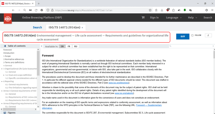Collapse the 6 Reporting section
Screen dimensions: 215x114
click(2, 81)
